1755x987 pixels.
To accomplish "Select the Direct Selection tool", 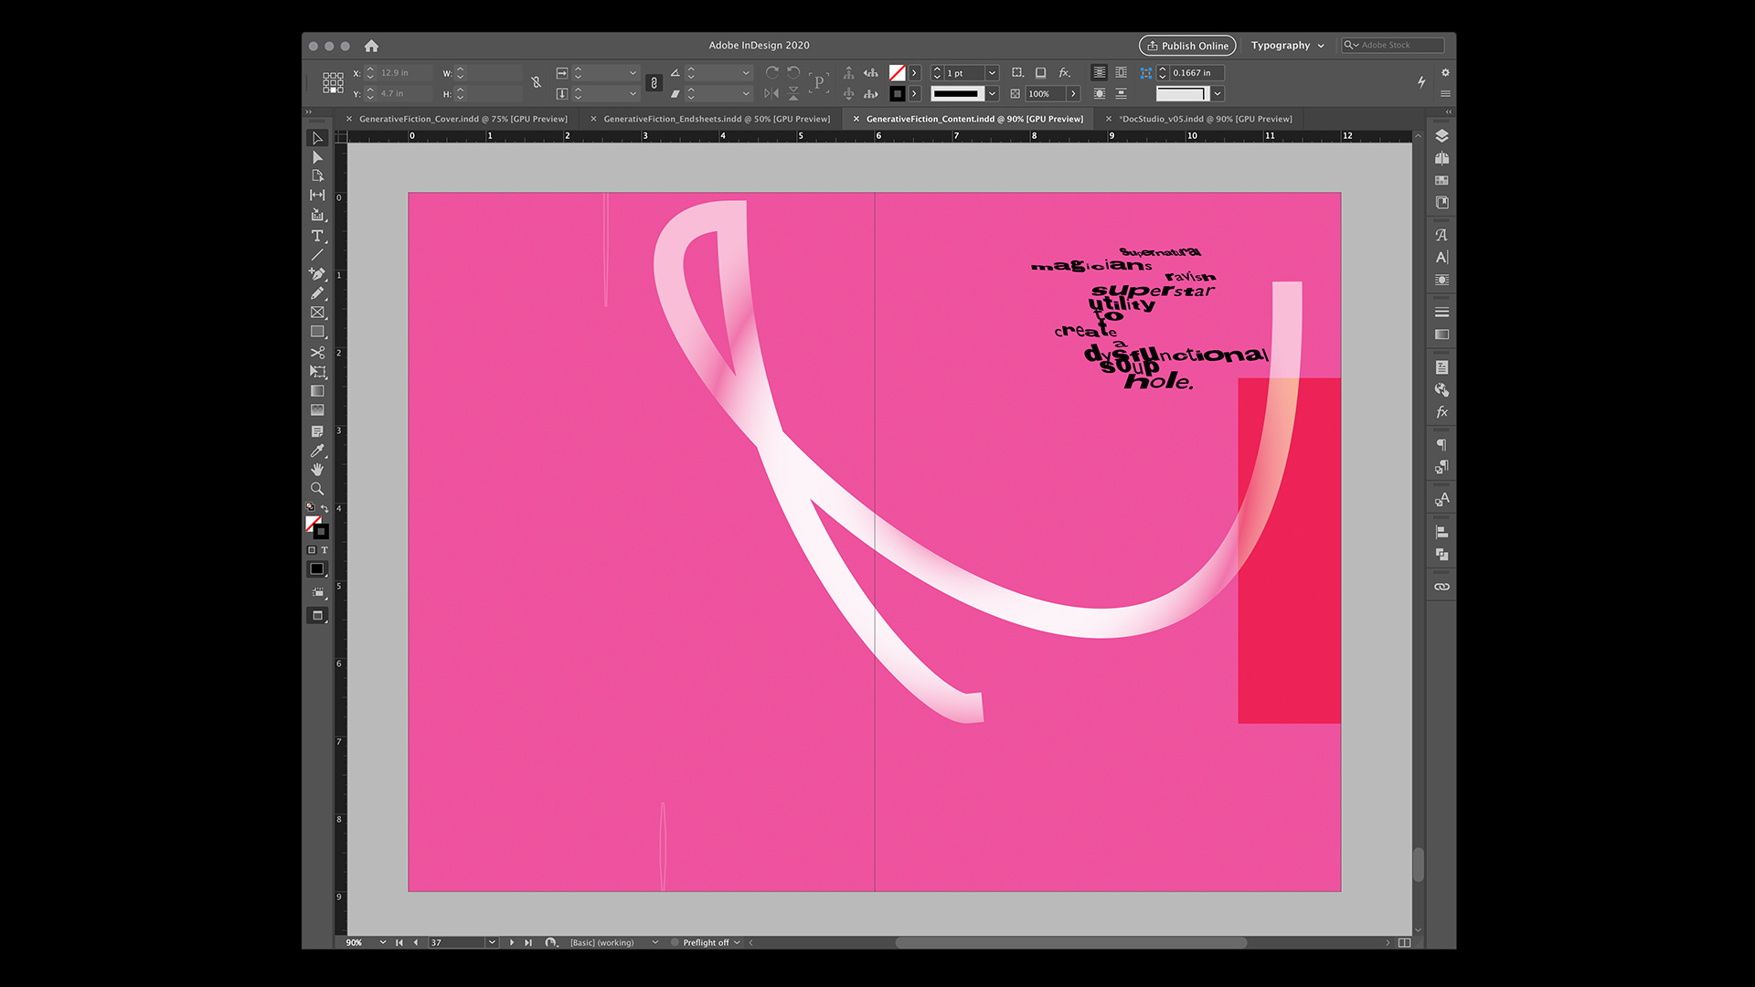I will pos(317,157).
